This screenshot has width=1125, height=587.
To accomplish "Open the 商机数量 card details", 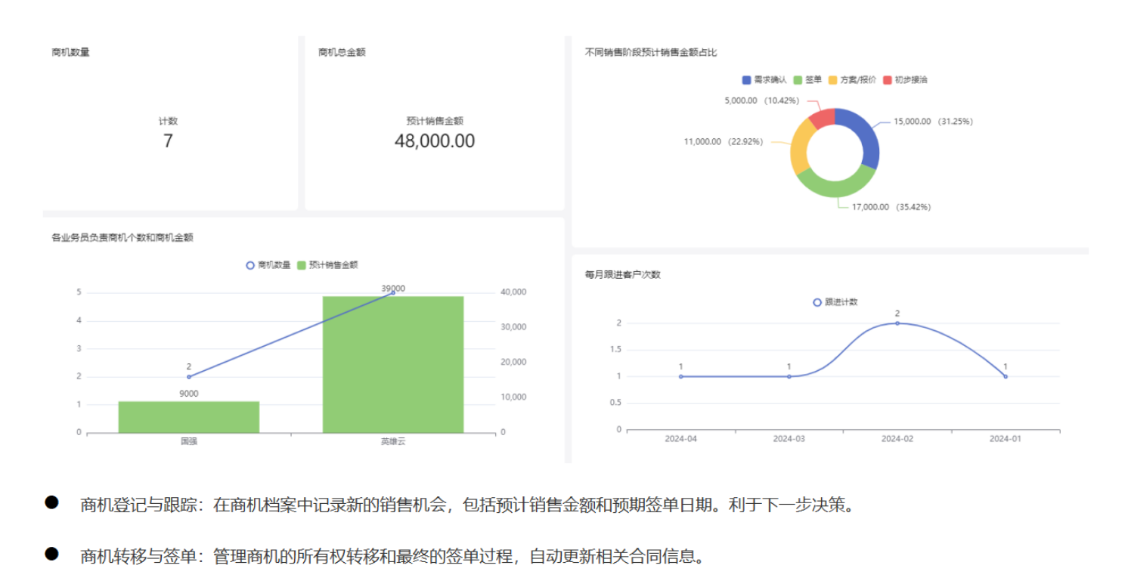I will pyautogui.click(x=72, y=52).
